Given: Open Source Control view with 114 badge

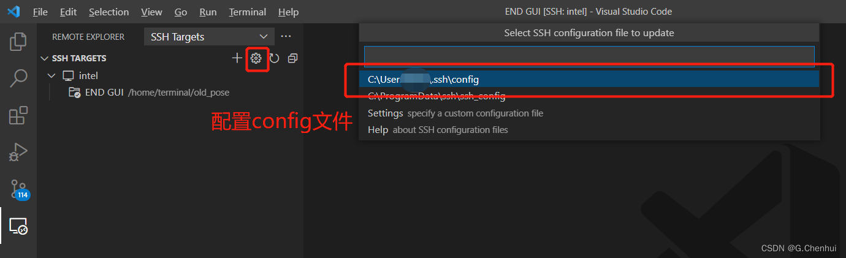Looking at the screenshot, I should tap(19, 189).
